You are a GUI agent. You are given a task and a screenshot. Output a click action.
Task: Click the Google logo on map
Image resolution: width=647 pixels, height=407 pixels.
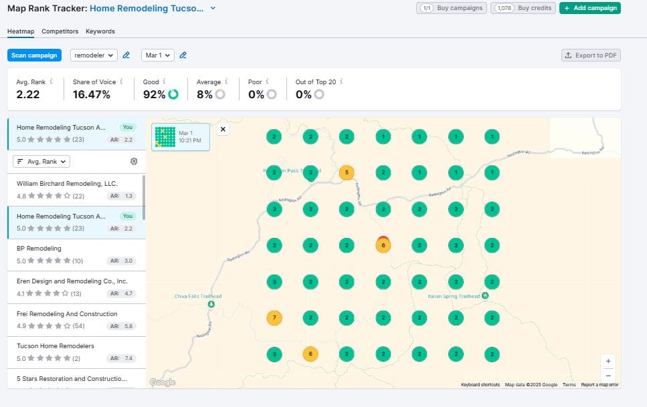pyautogui.click(x=163, y=382)
